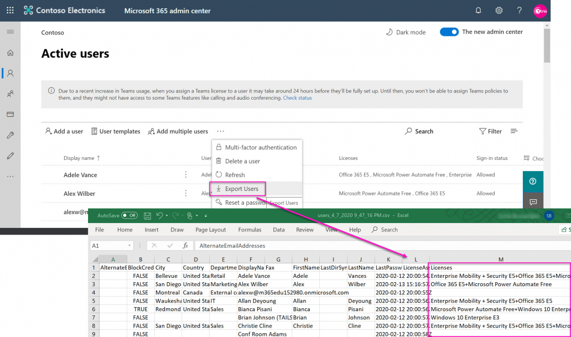
Task: Click Add a user button
Action: tap(64, 131)
